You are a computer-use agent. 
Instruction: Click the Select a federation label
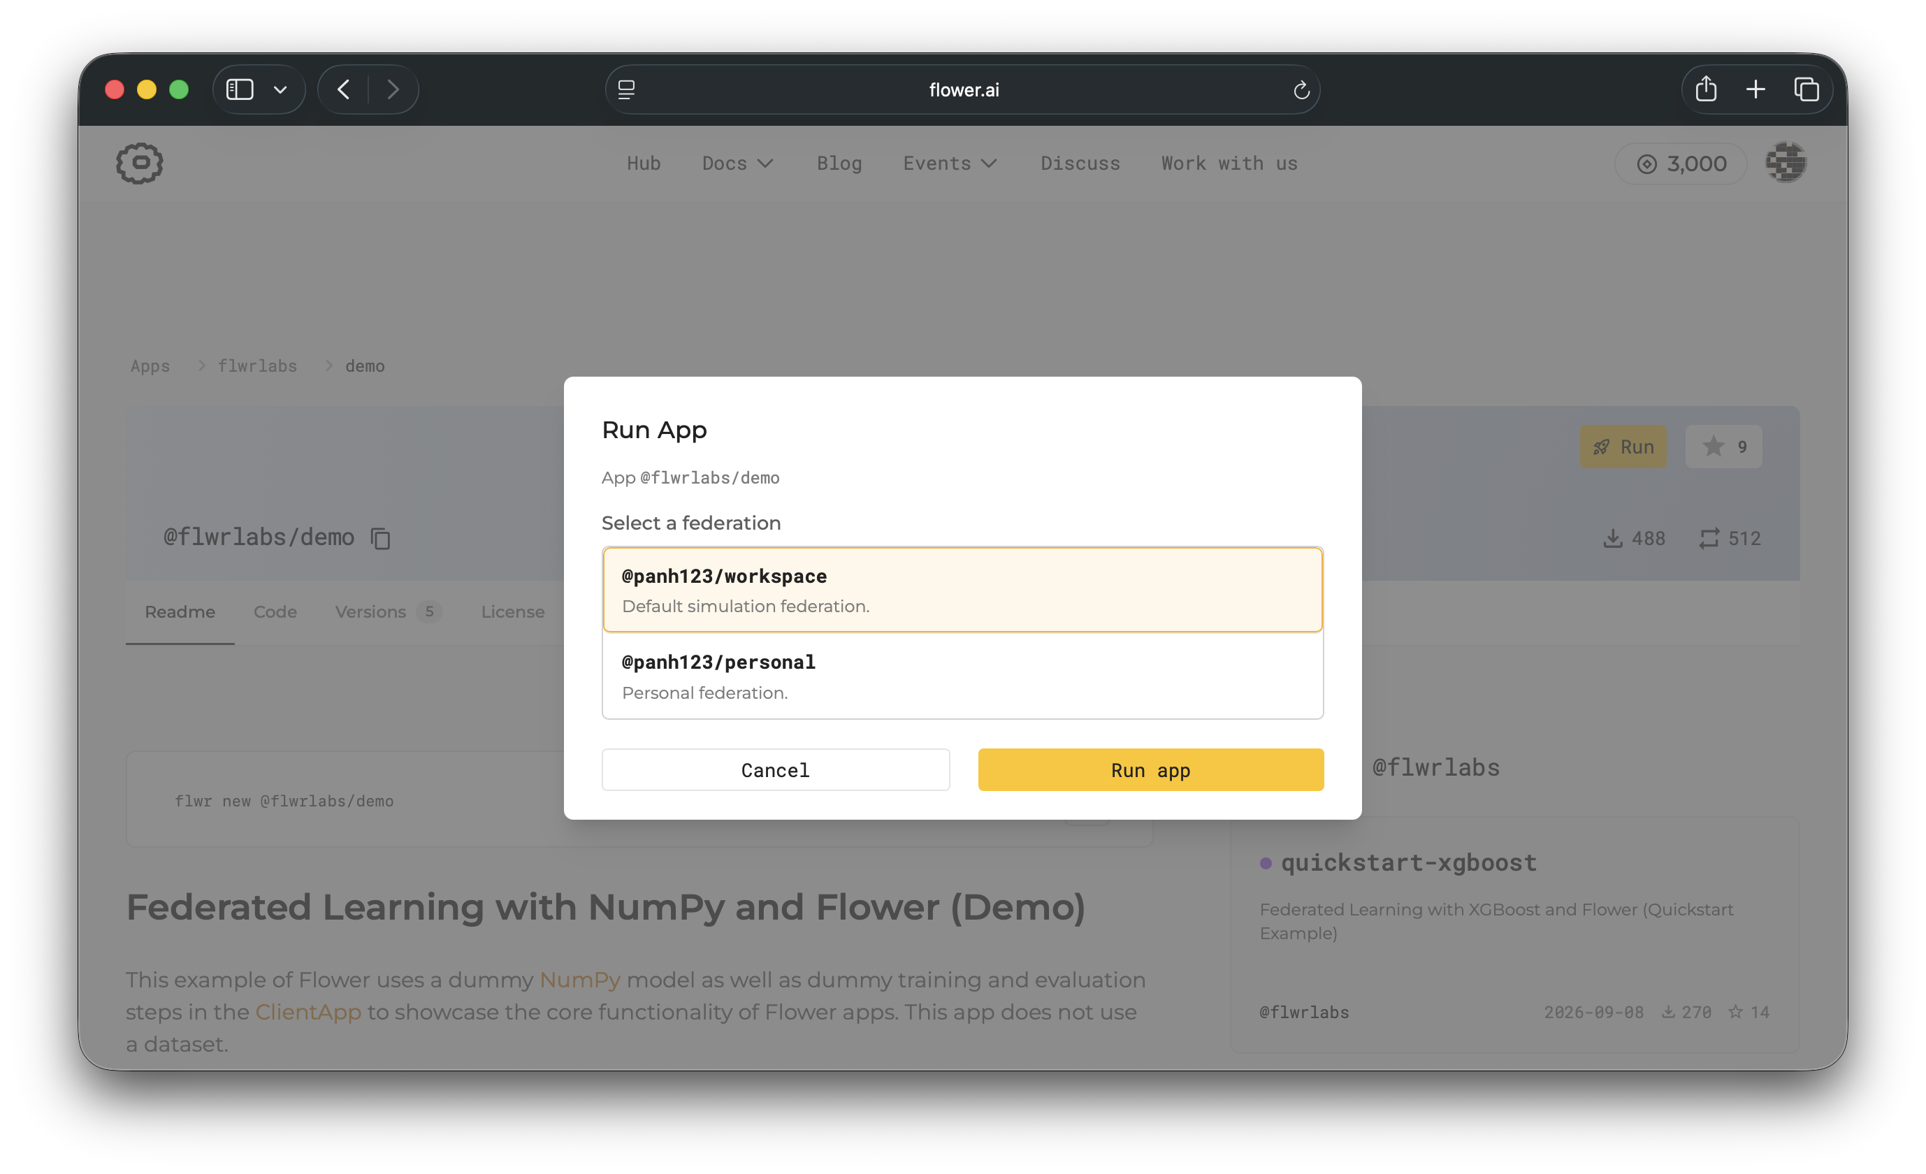691,523
